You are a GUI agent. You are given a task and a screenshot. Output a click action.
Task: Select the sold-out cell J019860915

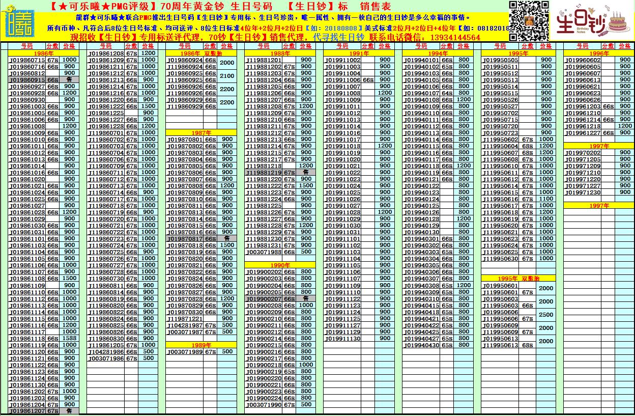pyautogui.click(x=27, y=80)
